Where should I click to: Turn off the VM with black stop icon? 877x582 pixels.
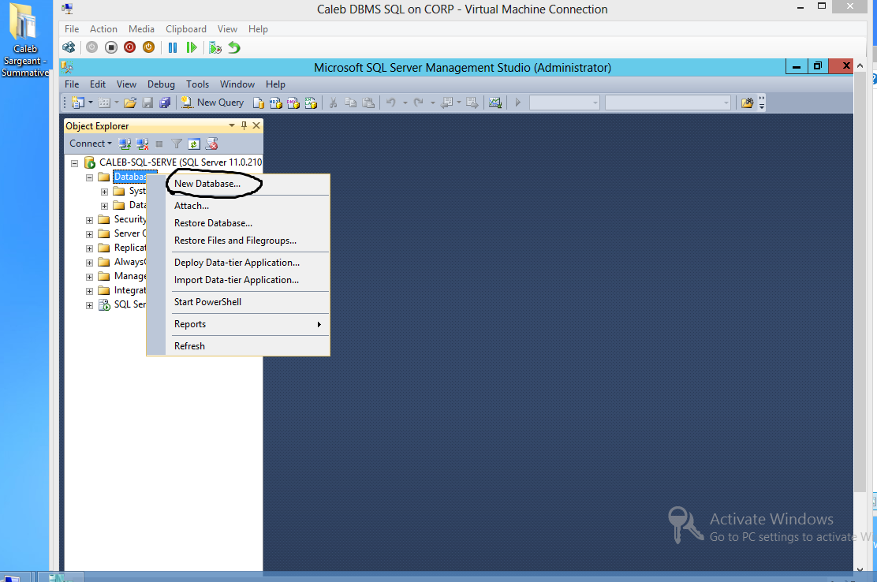pyautogui.click(x=110, y=47)
